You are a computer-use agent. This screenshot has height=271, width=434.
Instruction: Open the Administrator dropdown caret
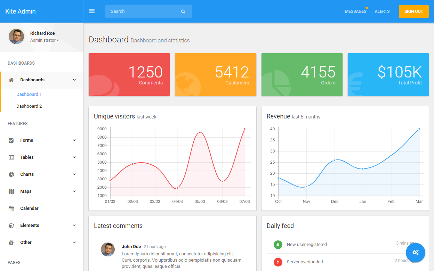(x=58, y=40)
